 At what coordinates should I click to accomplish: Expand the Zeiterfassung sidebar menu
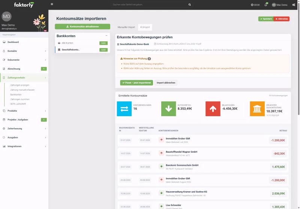click(24, 129)
